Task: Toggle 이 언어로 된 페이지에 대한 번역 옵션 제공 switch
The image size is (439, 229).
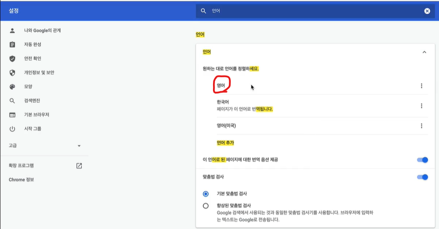Action: tap(423, 160)
